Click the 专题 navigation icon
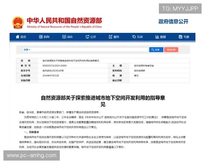The image size is (205, 164). pyautogui.click(x=180, y=37)
